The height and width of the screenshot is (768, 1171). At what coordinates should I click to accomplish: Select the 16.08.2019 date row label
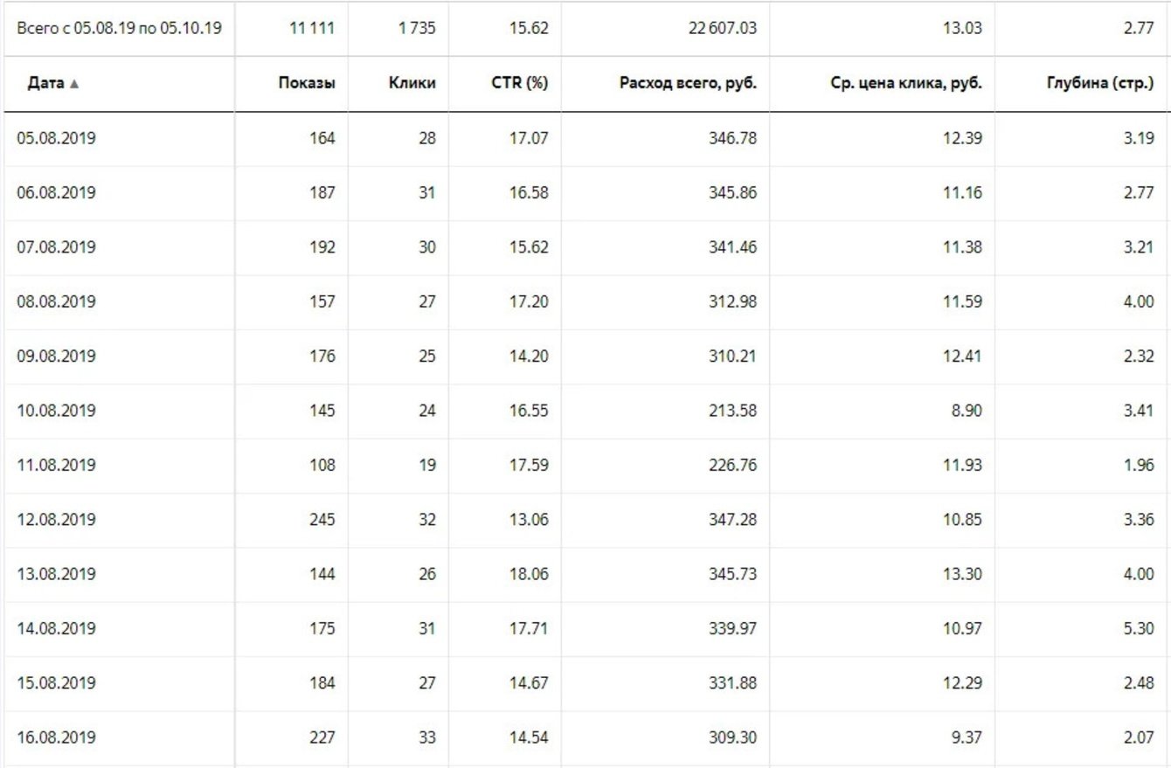pyautogui.click(x=57, y=737)
